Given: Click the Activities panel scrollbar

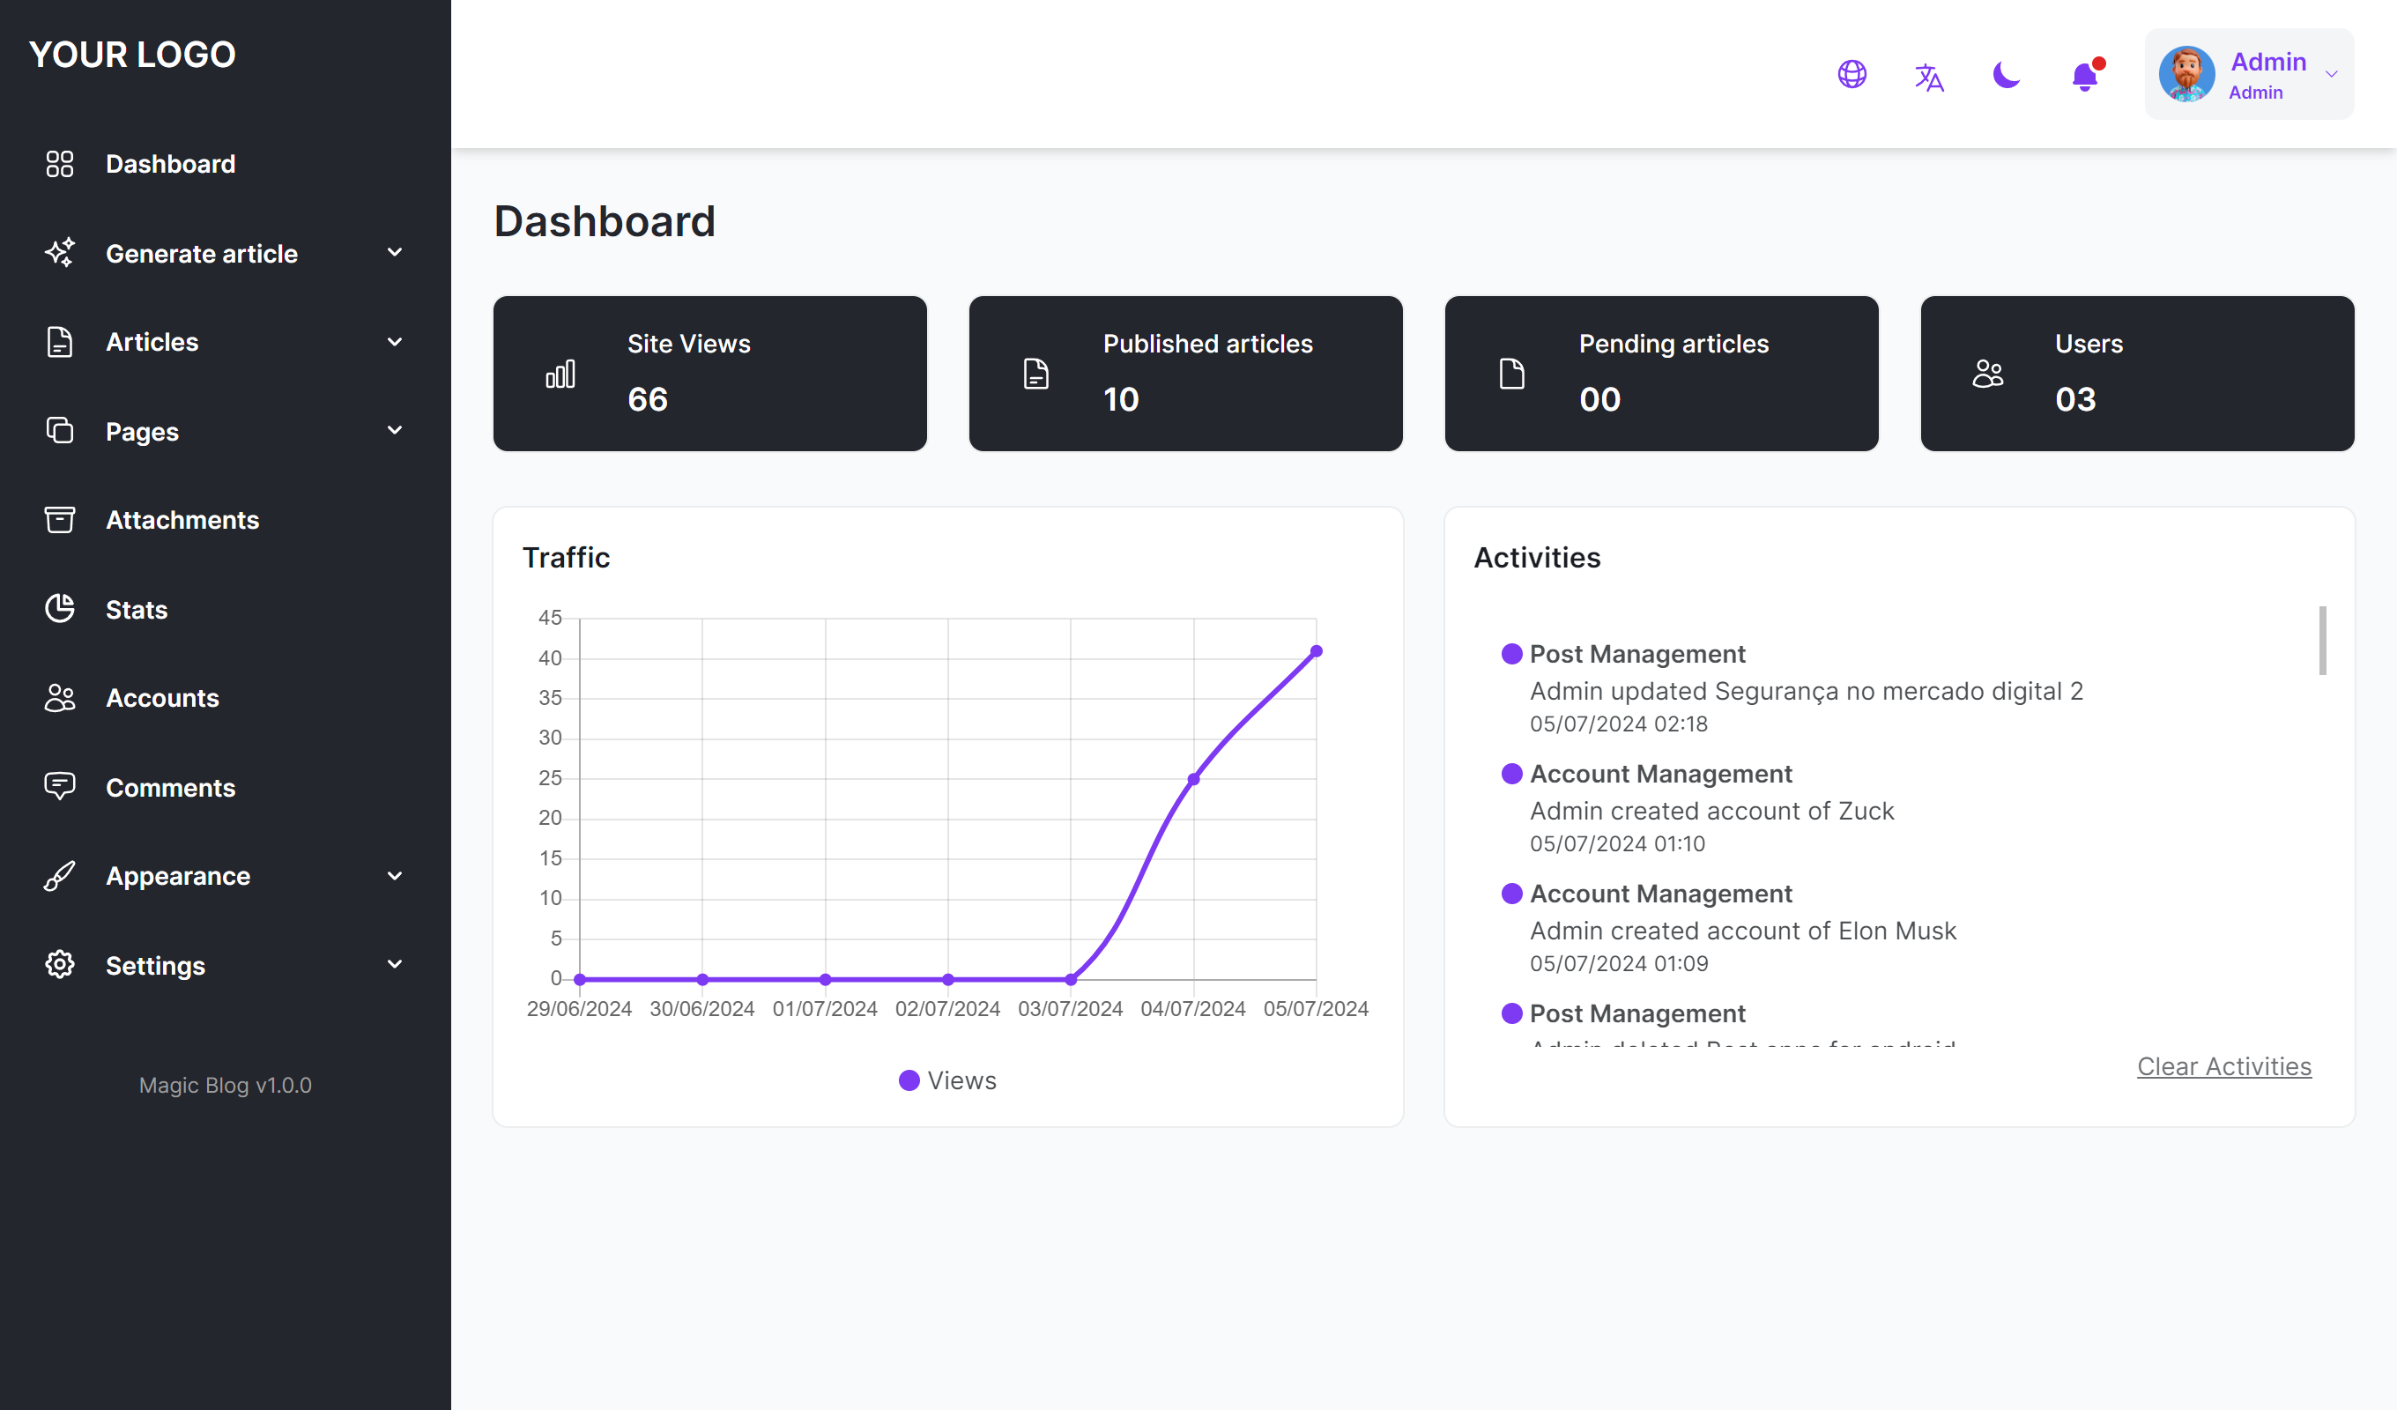Looking at the screenshot, I should point(2322,641).
